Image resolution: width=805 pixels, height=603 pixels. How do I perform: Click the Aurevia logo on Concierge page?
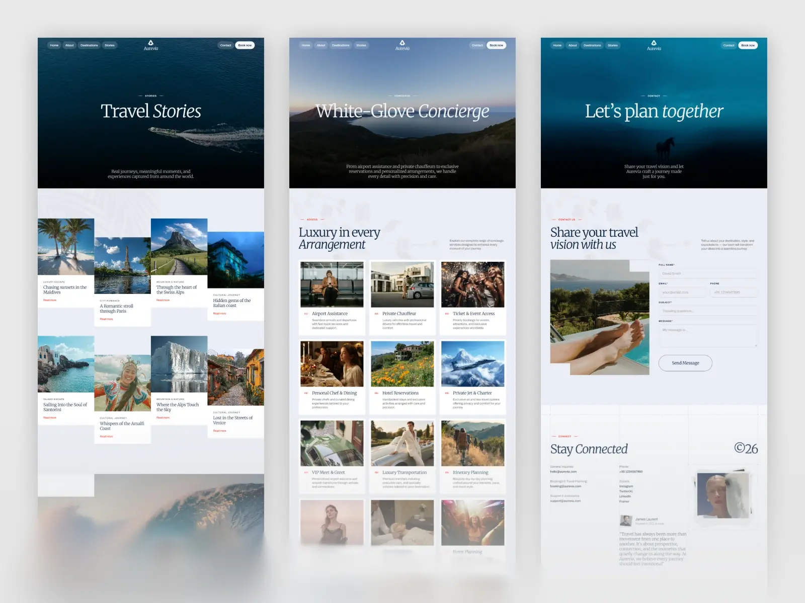coord(403,45)
